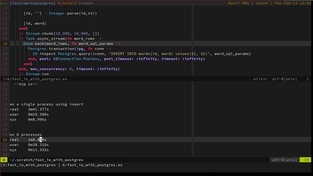Click the real 1m8.8 timing on line 21
313x176 pixels.
click(28, 140)
